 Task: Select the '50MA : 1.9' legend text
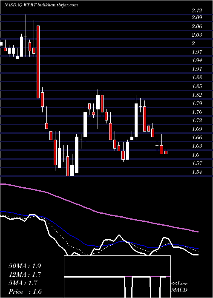click(25, 266)
